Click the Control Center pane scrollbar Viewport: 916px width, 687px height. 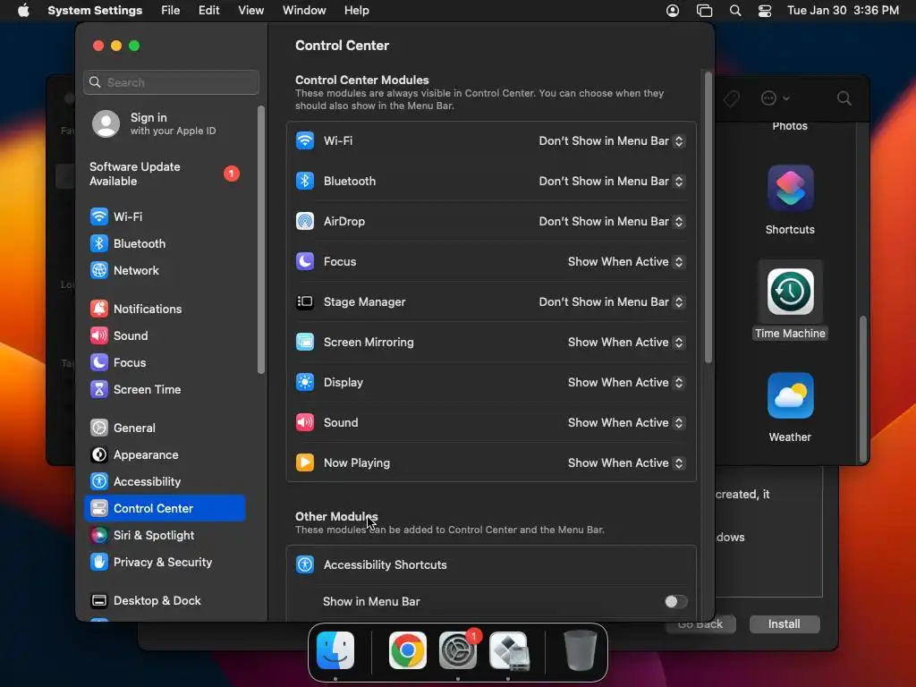(x=708, y=217)
